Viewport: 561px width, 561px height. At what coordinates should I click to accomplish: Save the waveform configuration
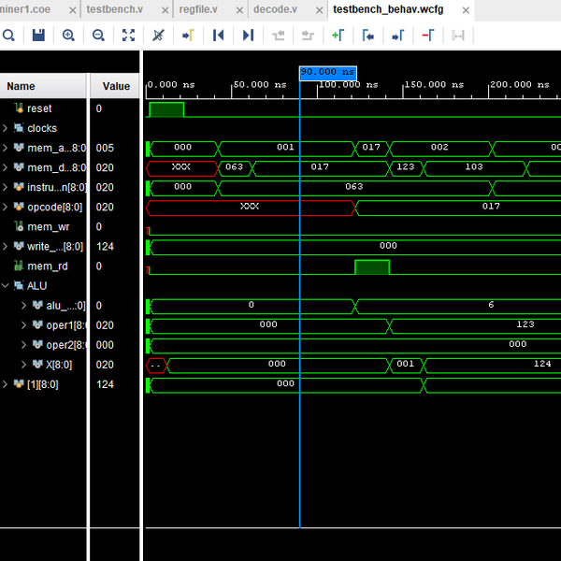point(38,36)
